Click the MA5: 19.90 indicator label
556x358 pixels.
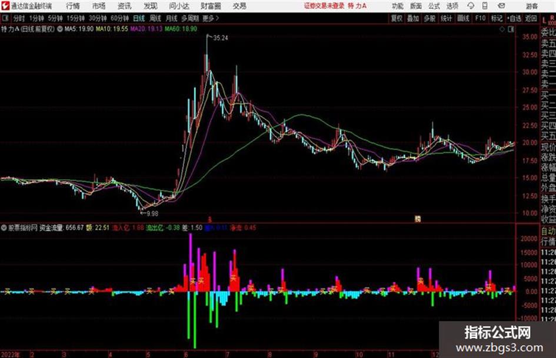[79, 29]
